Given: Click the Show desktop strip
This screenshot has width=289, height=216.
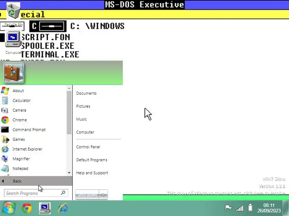Looking at the screenshot, I should coord(286,208).
